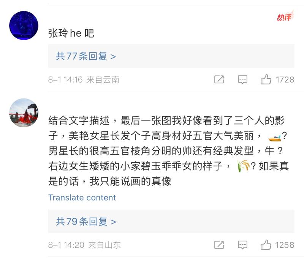Repost the long comment from 山东
This screenshot has height=263, width=304.
[219, 245]
